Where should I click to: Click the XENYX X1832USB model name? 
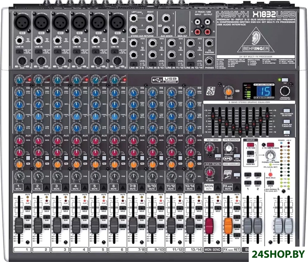tap(256, 14)
